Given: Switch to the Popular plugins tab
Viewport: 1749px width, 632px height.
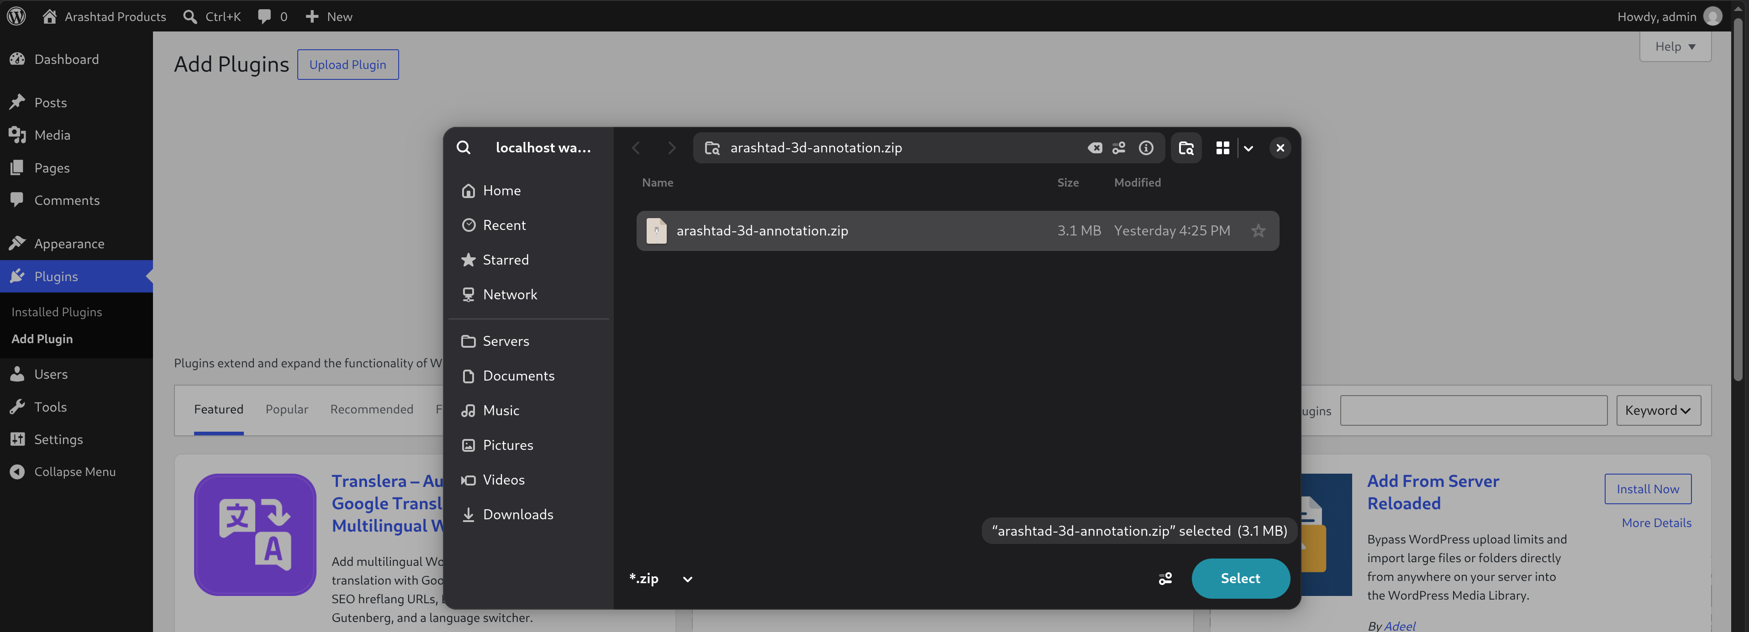Looking at the screenshot, I should point(286,409).
